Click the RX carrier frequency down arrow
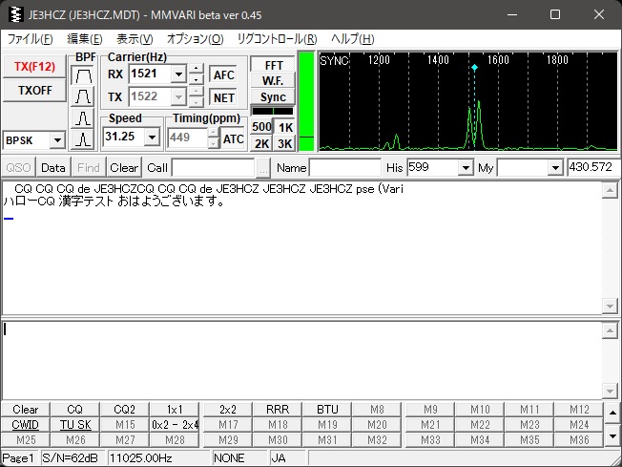Viewport: 622px width, 467px height. tap(196, 79)
